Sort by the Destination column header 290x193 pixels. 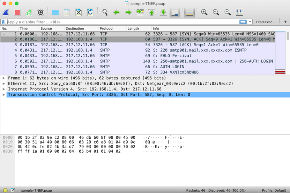pos(81,29)
